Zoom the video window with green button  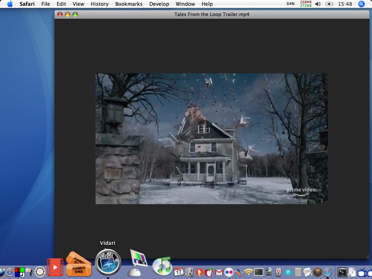(x=75, y=15)
